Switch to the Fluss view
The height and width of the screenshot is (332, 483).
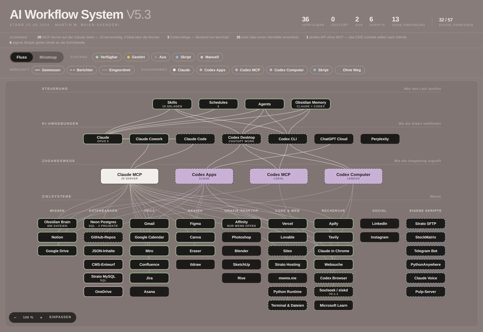tap(22, 57)
